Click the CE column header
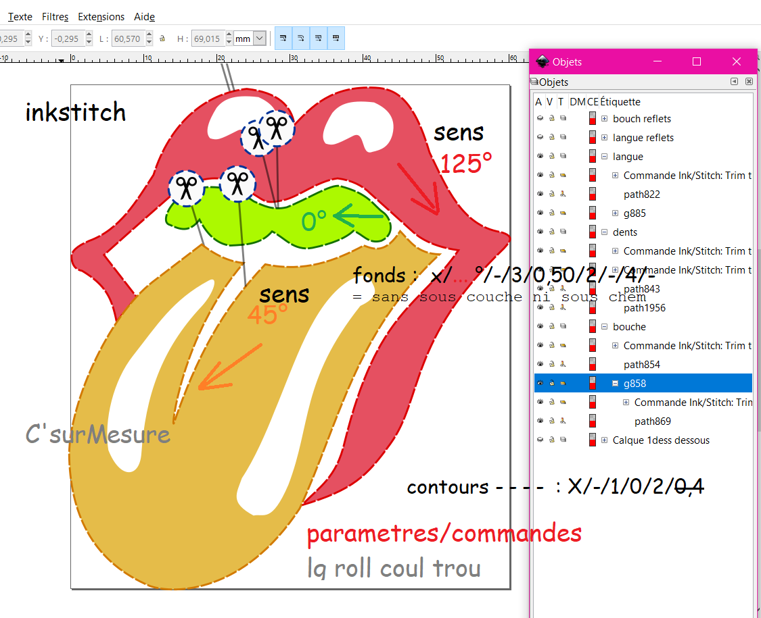The height and width of the screenshot is (618, 761). (593, 102)
